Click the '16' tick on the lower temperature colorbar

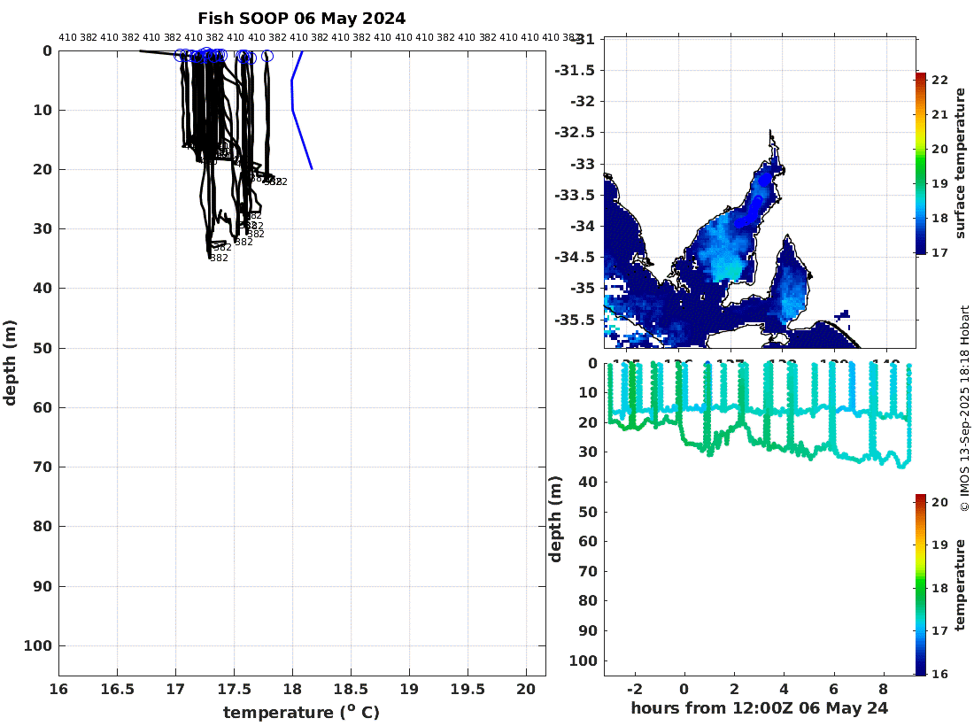pos(939,674)
